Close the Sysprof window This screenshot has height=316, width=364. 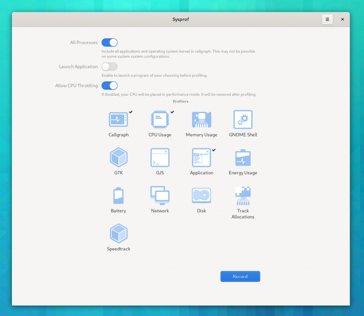click(x=342, y=19)
